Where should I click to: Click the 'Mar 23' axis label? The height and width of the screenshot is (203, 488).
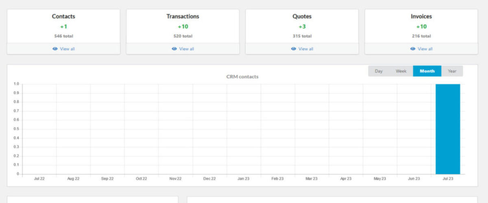coord(312,179)
